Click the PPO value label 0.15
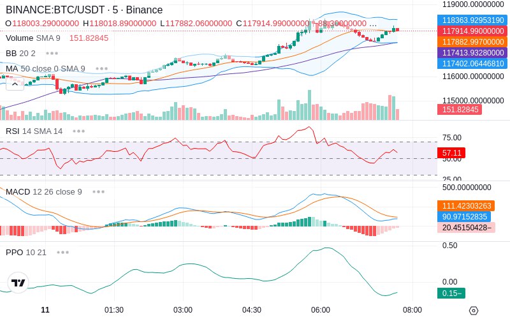The image size is (510, 319). (451, 293)
